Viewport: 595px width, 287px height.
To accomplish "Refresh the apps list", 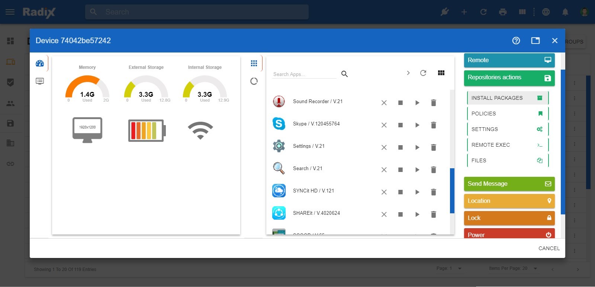I will point(423,73).
